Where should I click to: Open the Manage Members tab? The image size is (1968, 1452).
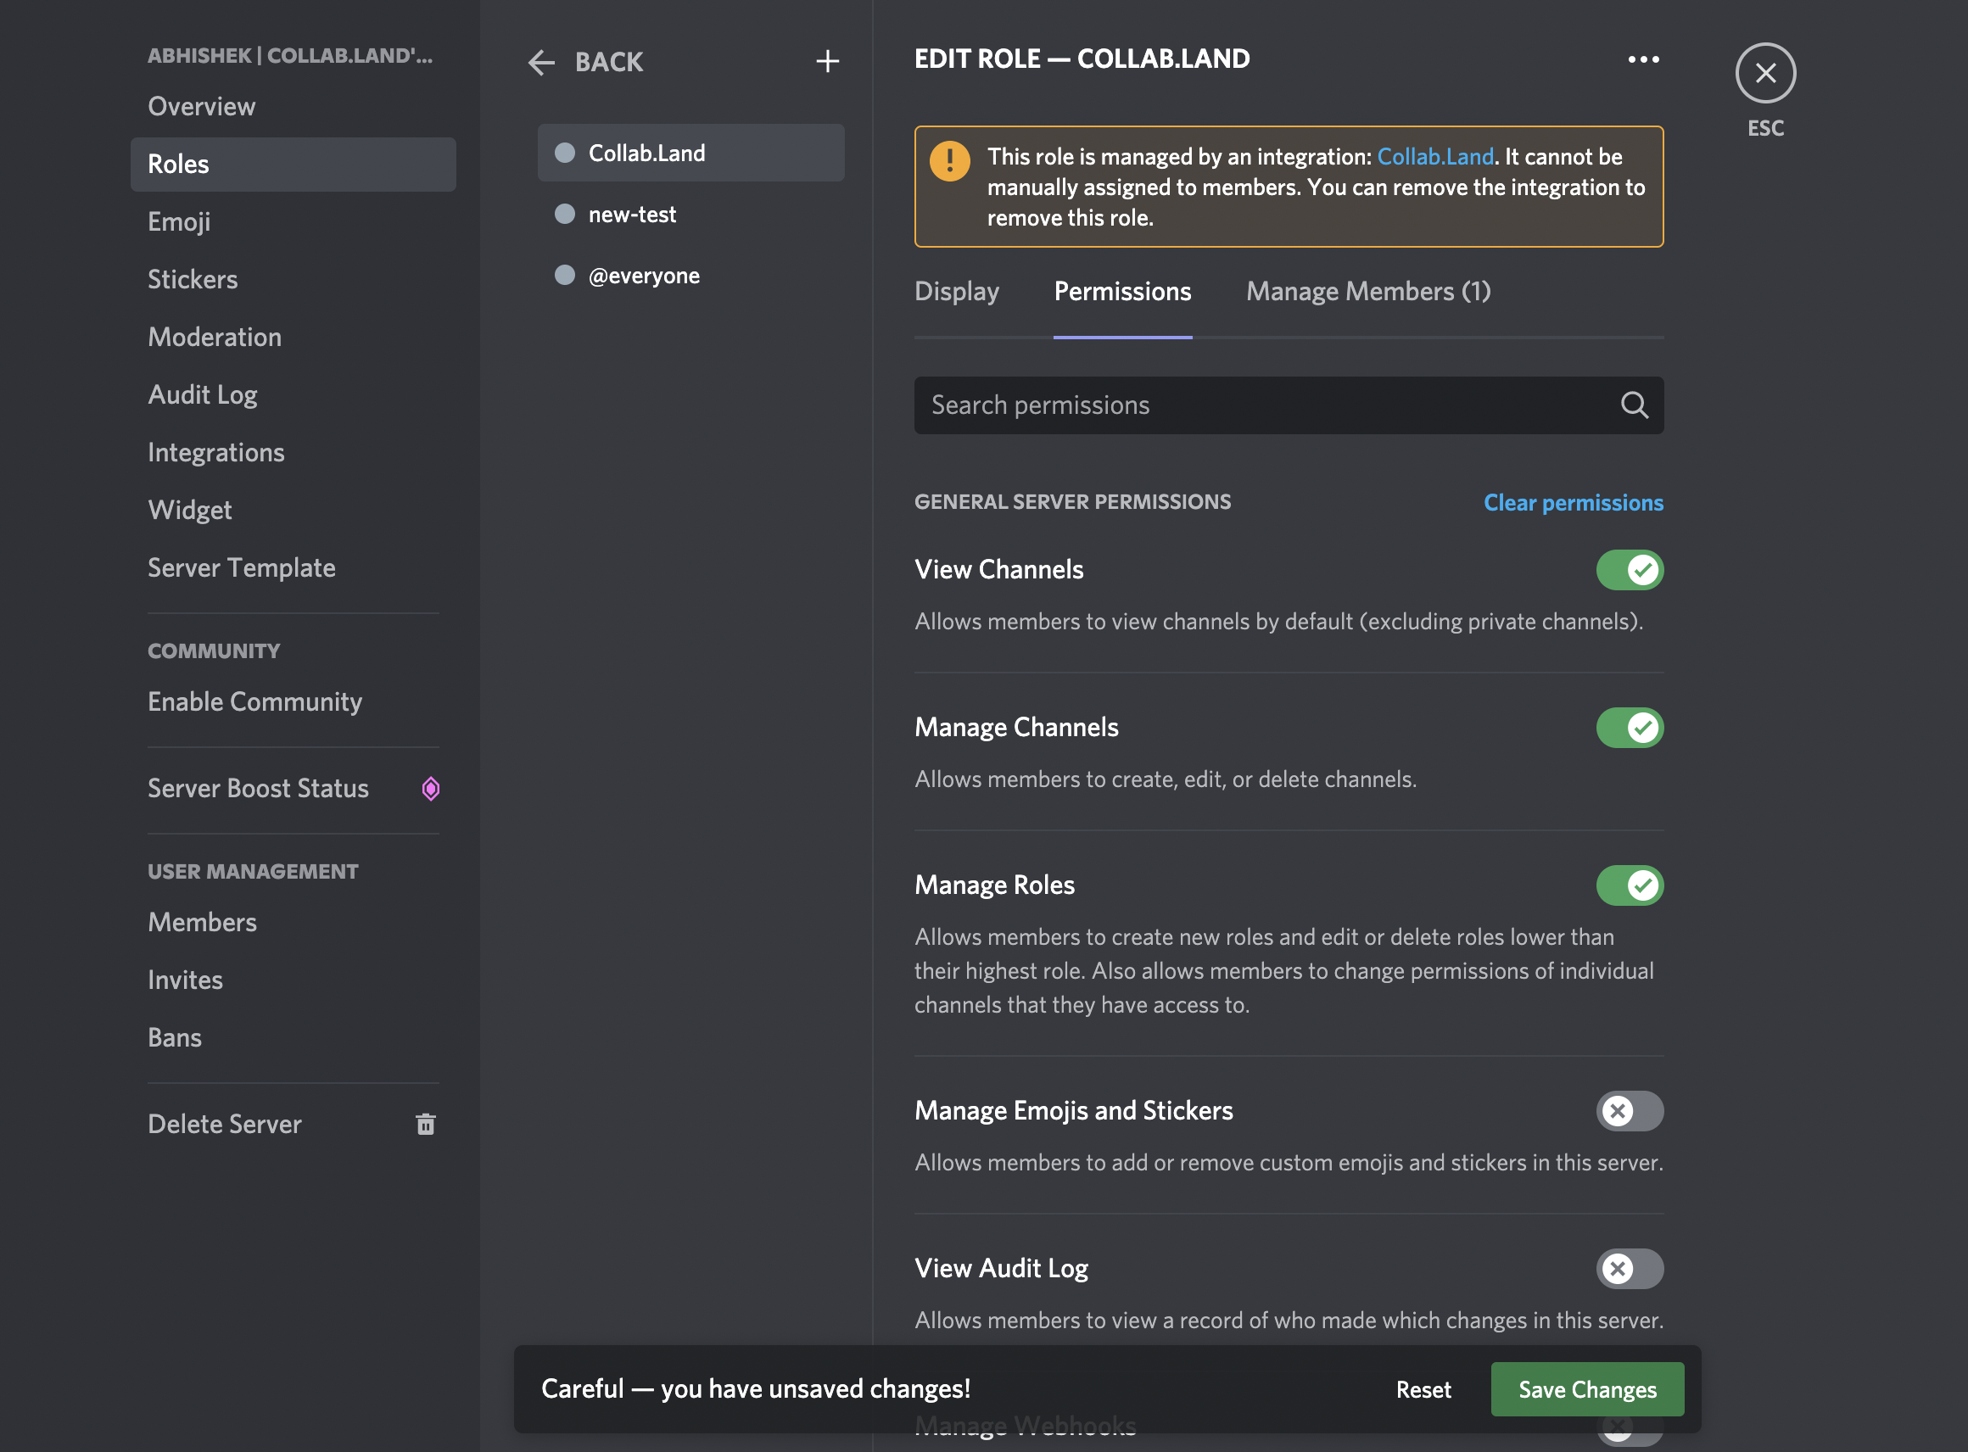click(x=1367, y=291)
